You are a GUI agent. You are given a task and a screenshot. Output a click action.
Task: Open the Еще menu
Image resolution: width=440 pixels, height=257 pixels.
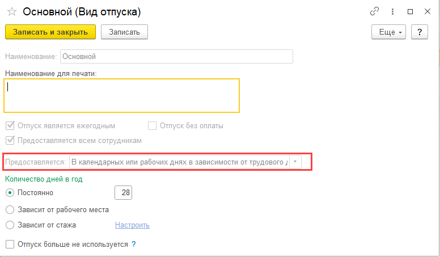[389, 32]
